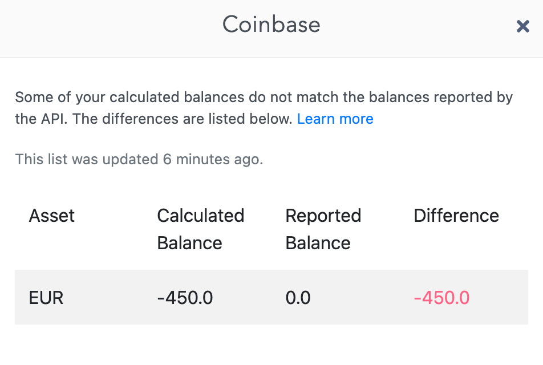
Task: Click the word 'API' in description
Action: (52, 119)
